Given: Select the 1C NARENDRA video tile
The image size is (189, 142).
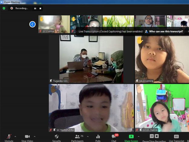Looking at the screenshot, I should tap(91, 108).
